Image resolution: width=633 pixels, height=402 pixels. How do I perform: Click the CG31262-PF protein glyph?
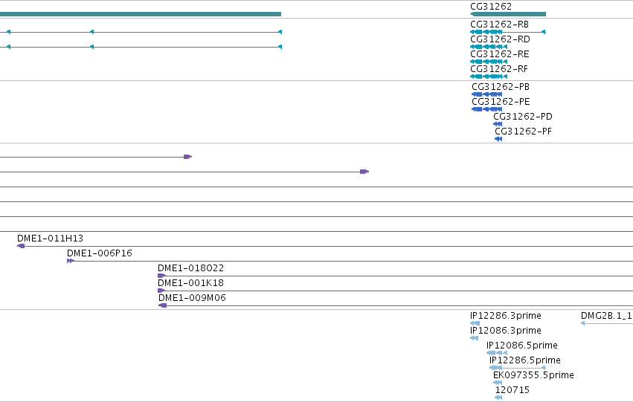click(498, 139)
